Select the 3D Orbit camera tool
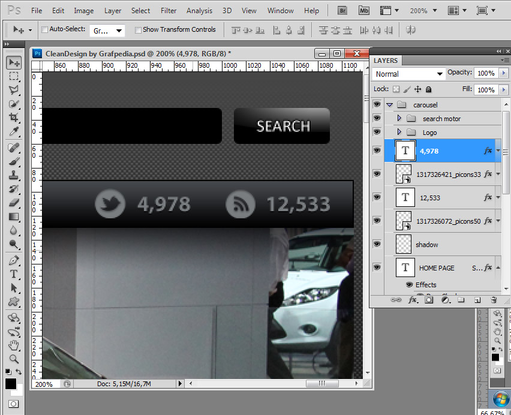 coord(14,332)
